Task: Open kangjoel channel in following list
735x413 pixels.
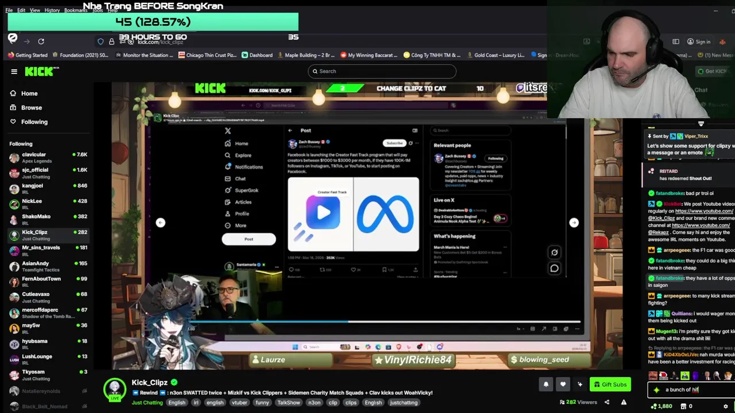Action: pos(48,188)
